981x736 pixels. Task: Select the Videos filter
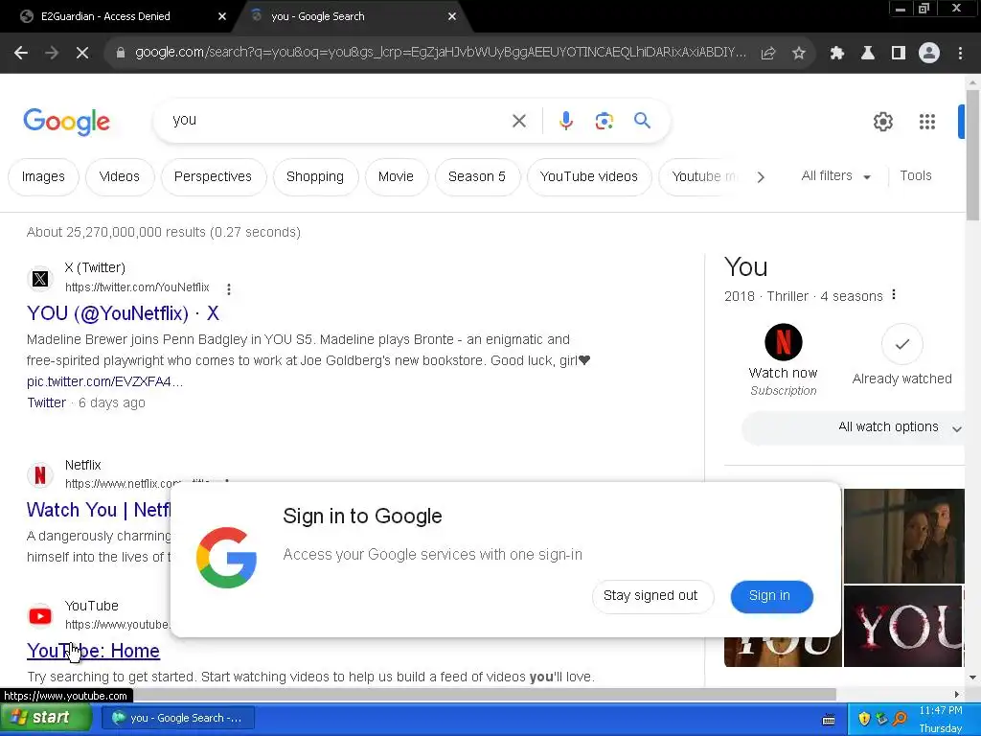point(120,177)
